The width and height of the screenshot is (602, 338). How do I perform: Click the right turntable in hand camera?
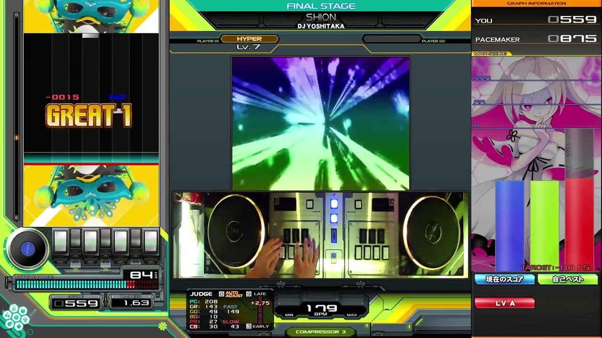(432, 232)
